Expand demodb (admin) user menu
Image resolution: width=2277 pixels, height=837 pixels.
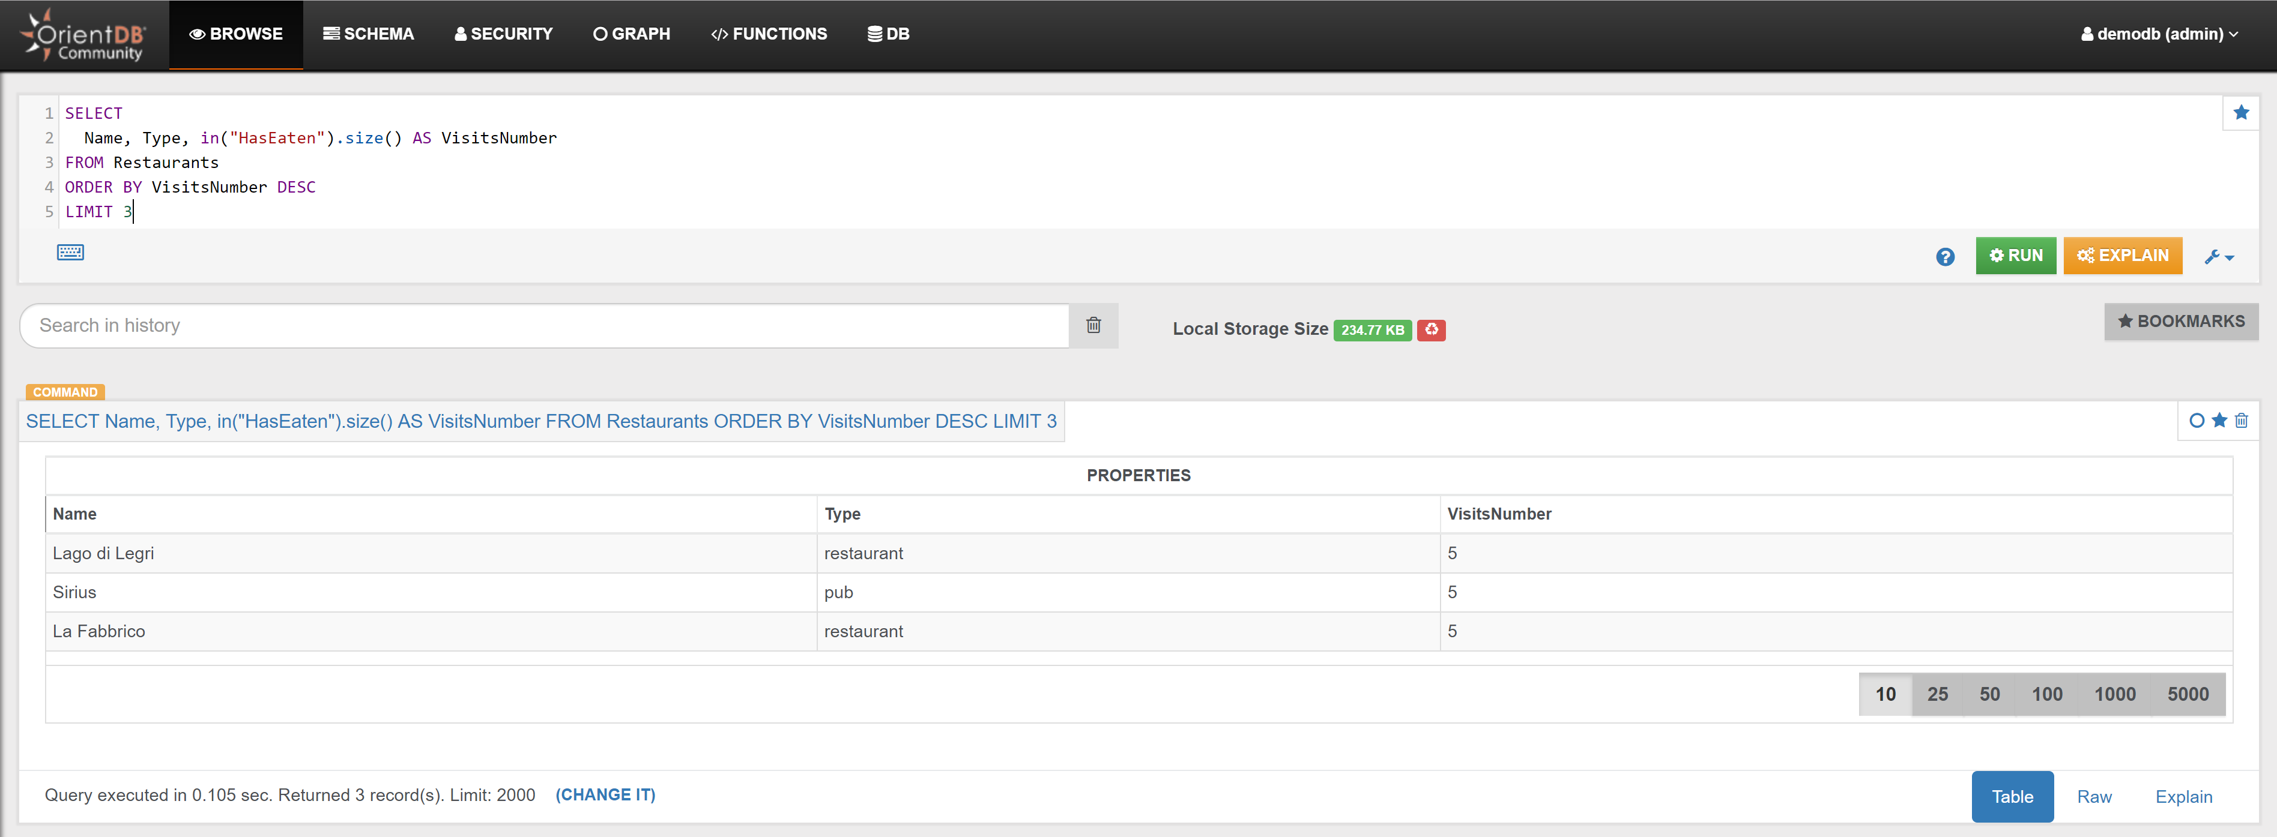(x=2159, y=34)
